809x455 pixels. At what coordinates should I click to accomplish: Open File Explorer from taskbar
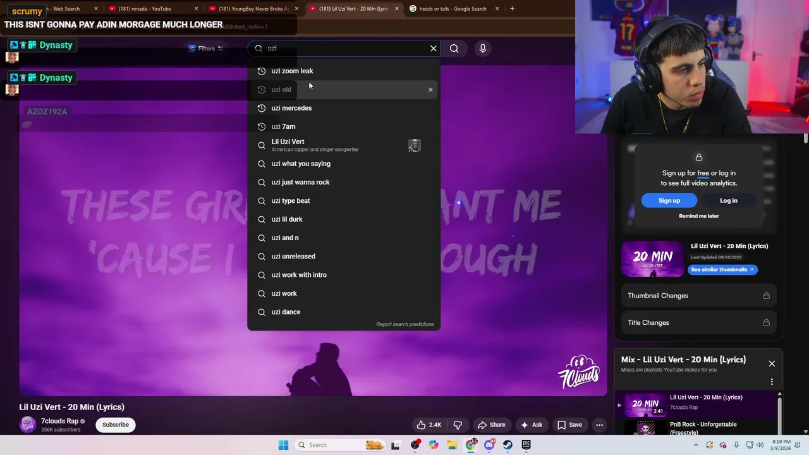[452, 445]
